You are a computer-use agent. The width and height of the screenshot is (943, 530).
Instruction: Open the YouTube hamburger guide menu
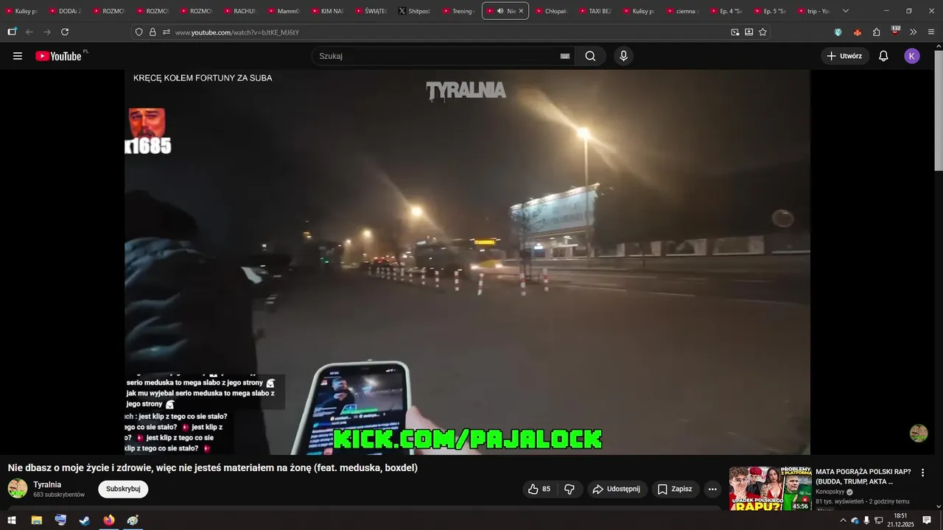[x=18, y=56]
